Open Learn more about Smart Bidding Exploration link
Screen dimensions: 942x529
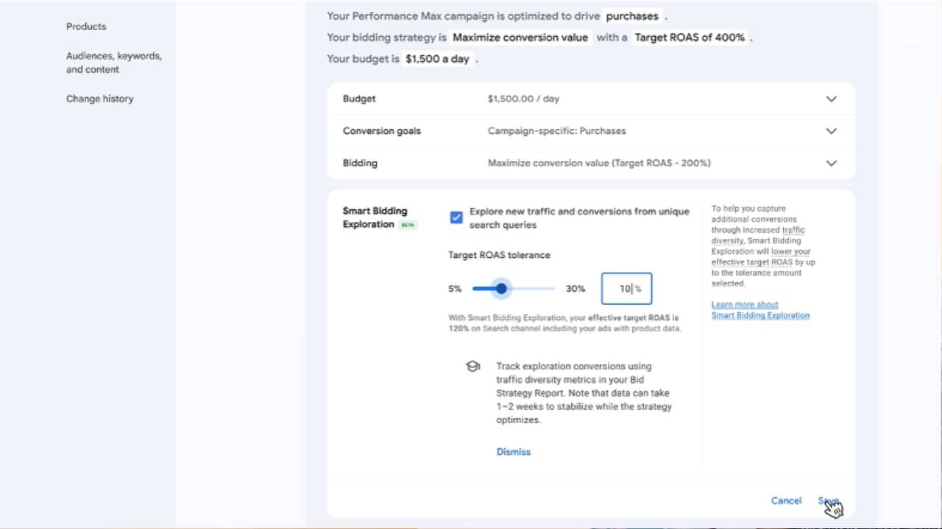pos(760,310)
